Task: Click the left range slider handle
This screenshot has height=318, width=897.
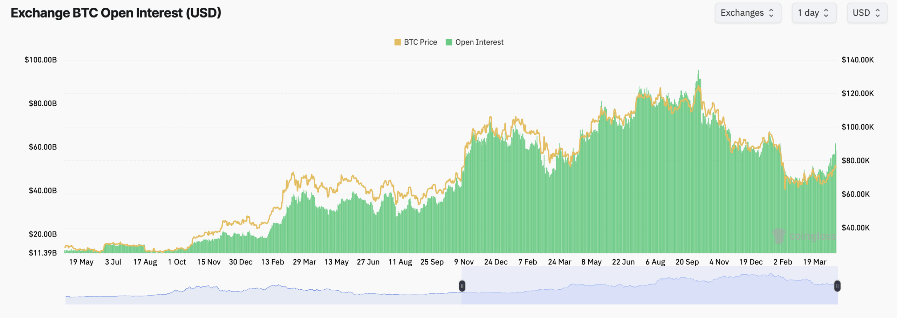Action: pyautogui.click(x=462, y=286)
